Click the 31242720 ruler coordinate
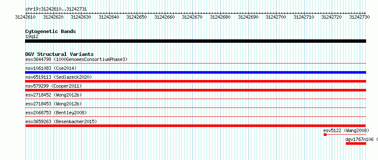 pos(332,17)
